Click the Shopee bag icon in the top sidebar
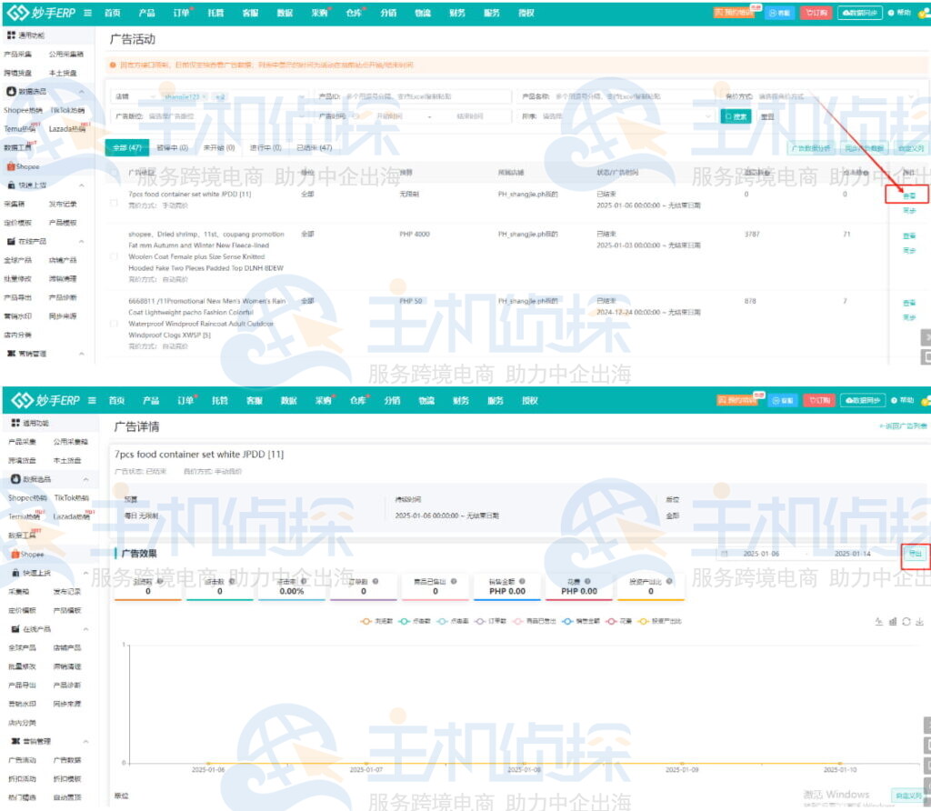The width and height of the screenshot is (931, 811). coord(10,166)
